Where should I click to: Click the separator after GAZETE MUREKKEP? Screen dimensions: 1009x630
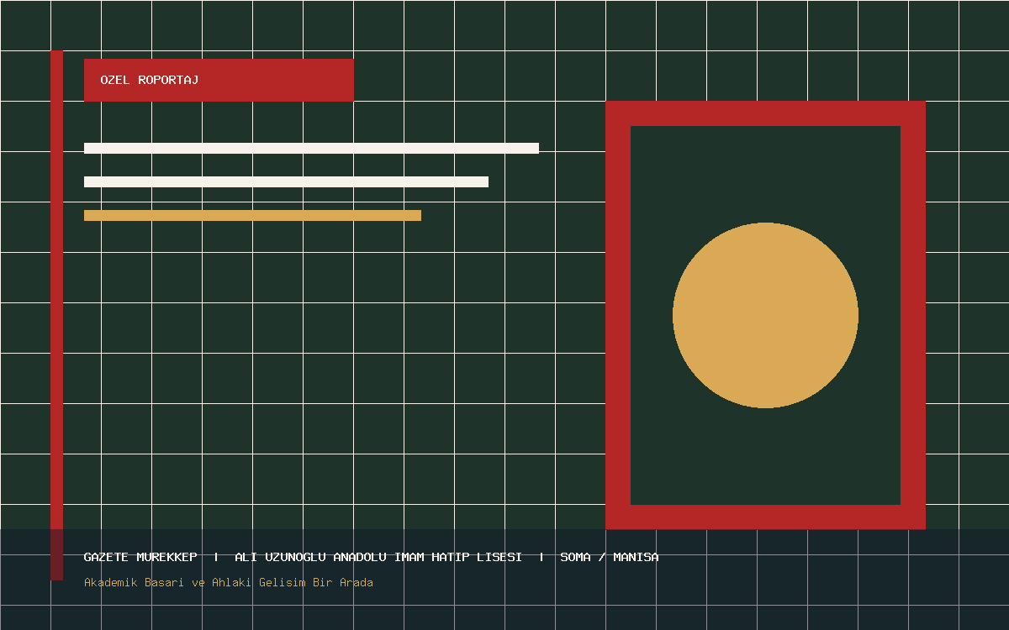tap(216, 557)
